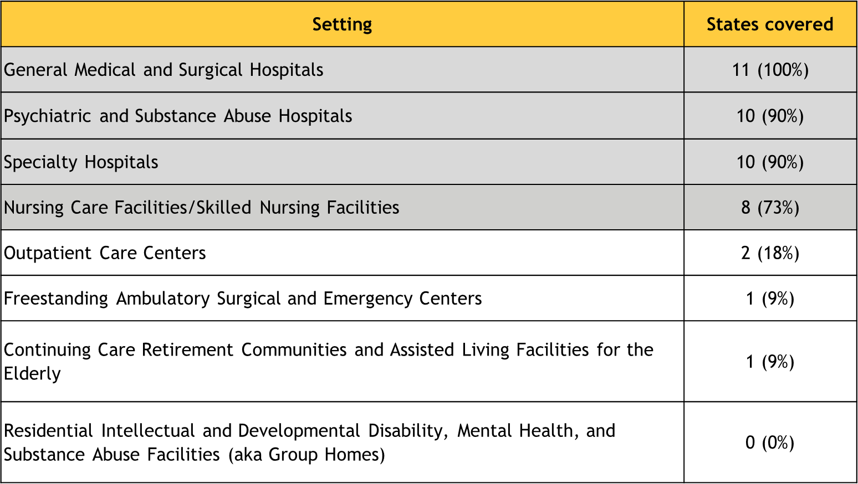Screen dimensions: 858x484
Task: Click the 11 (100%) value cell
Action: [x=770, y=70]
